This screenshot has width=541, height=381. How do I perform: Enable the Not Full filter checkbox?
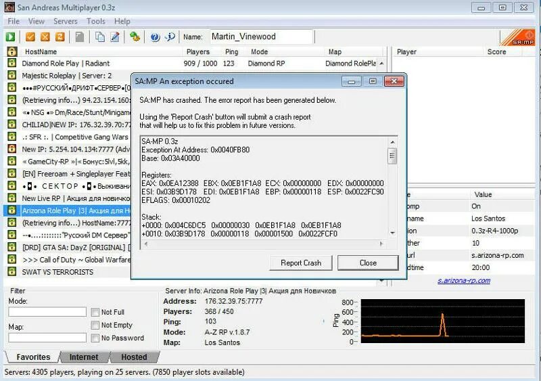(x=95, y=312)
